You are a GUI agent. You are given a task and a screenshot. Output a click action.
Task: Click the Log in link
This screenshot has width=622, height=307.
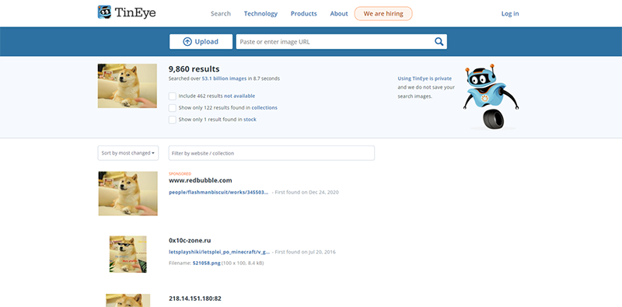tap(510, 13)
